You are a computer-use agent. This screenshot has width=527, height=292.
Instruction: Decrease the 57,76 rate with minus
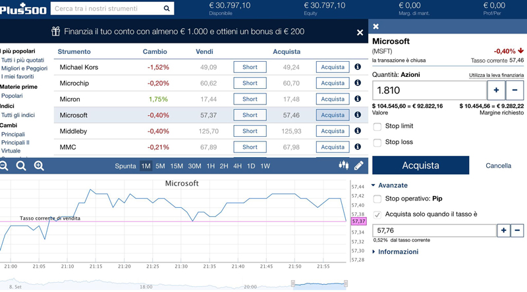point(517,230)
